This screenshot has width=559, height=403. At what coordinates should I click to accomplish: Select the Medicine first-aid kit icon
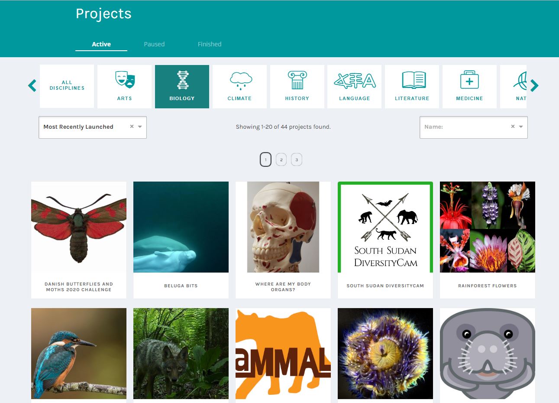tap(469, 80)
